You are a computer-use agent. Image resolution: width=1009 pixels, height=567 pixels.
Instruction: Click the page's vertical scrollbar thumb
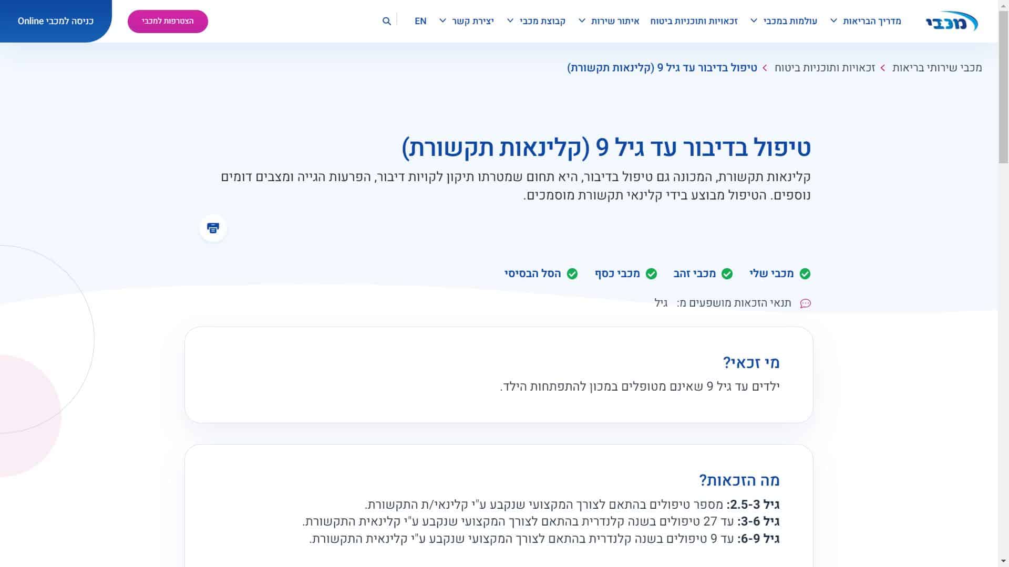coord(1003,88)
